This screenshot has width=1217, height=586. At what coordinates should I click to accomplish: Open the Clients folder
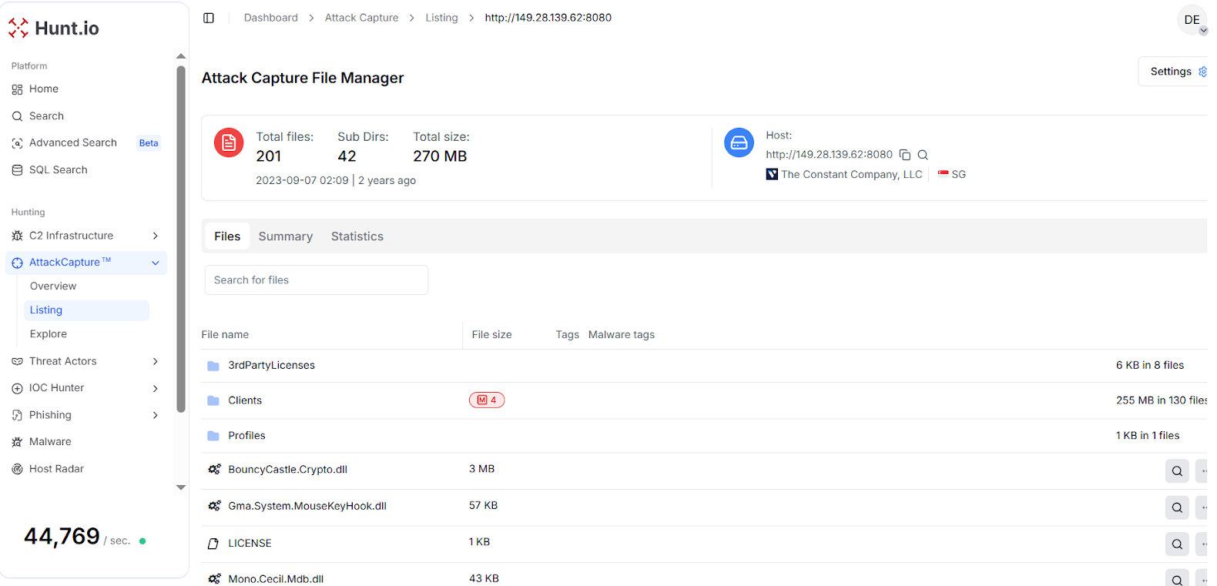pos(245,400)
